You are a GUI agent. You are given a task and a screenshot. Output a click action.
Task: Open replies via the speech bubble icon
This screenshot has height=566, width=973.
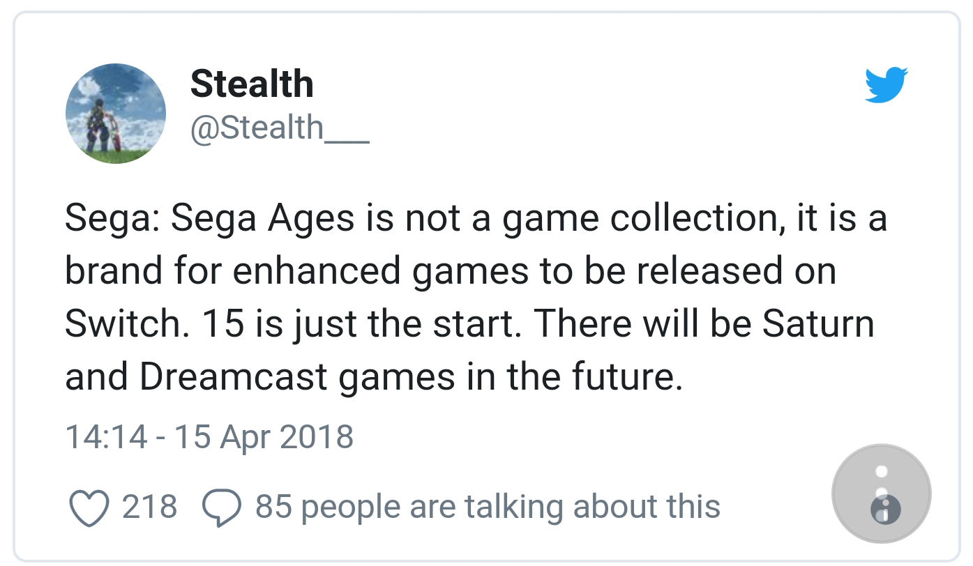point(221,507)
